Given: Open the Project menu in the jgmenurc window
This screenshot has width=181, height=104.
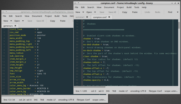Looking at the screenshot, I should [48, 16].
